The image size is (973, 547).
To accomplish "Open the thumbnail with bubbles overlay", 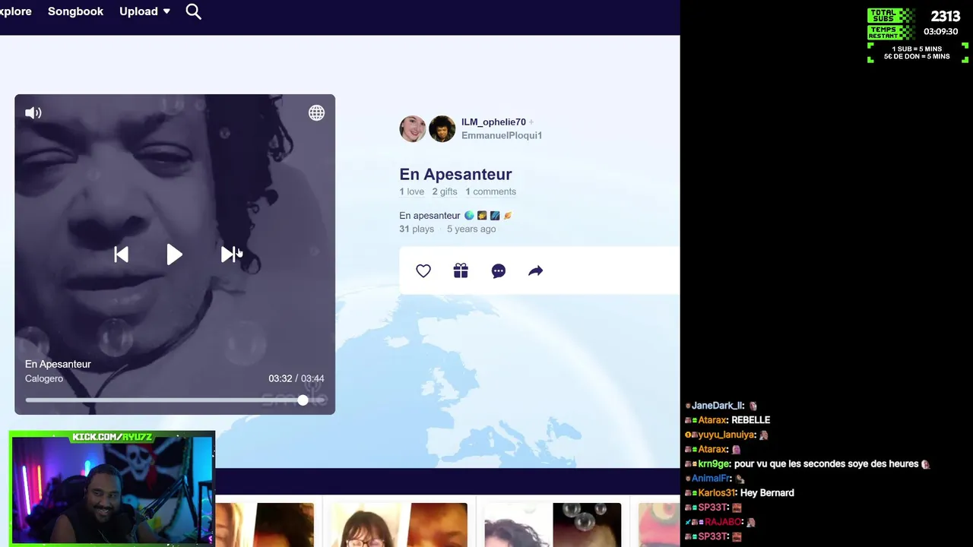I will [x=553, y=525].
